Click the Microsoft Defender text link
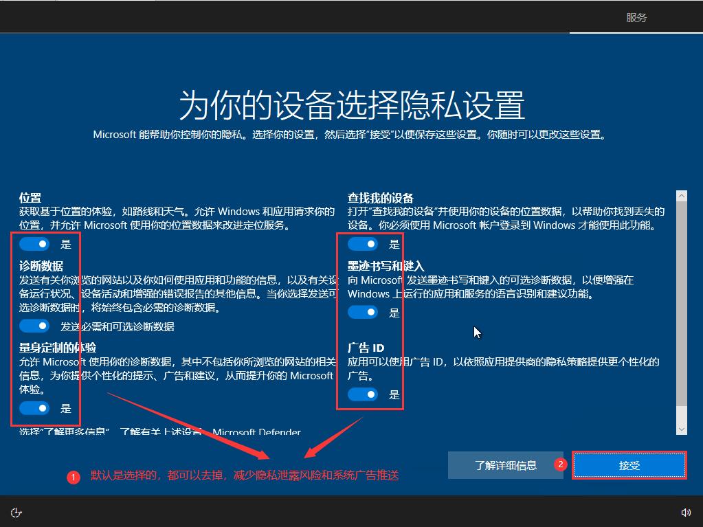The width and height of the screenshot is (703, 527). (x=257, y=432)
